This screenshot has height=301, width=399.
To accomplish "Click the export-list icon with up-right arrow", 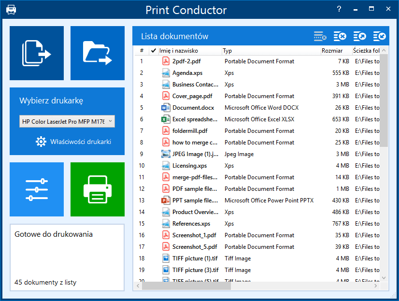I will click(360, 36).
